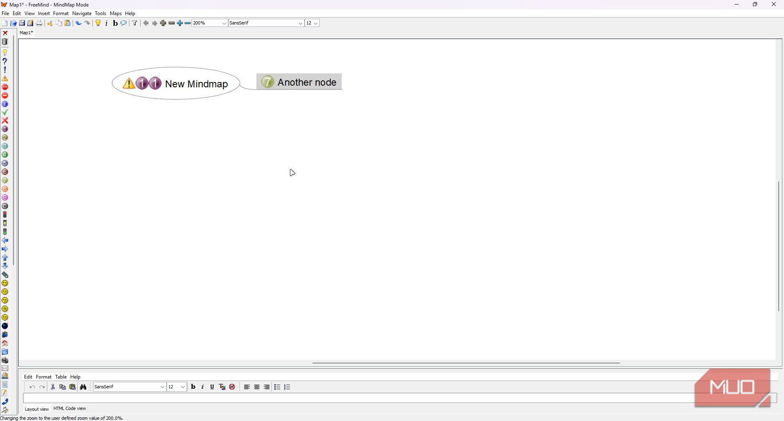
Task: Insert numbered list in note
Action: (x=287, y=387)
